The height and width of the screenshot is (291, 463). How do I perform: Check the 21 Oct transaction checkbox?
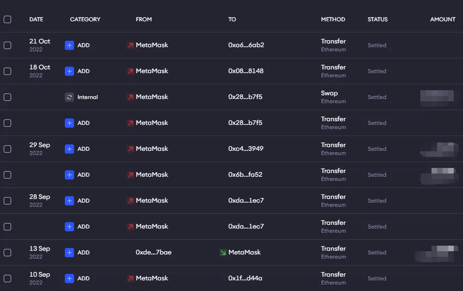point(7,45)
